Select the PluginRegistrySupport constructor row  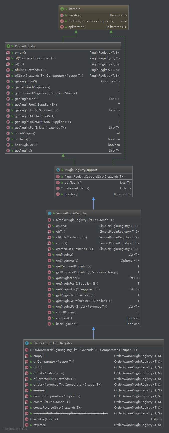coord(94,177)
